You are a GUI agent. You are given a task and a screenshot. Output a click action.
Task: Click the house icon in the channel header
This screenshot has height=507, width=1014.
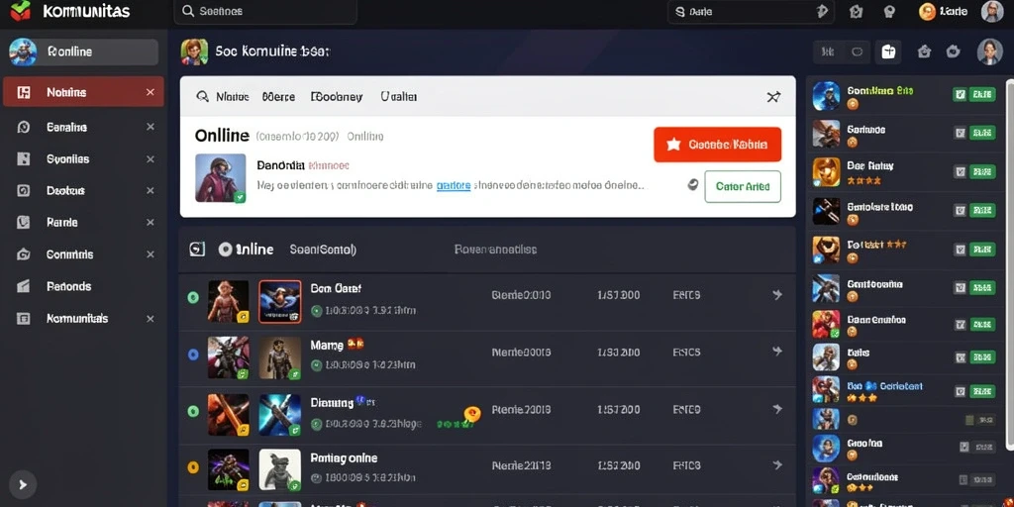924,51
